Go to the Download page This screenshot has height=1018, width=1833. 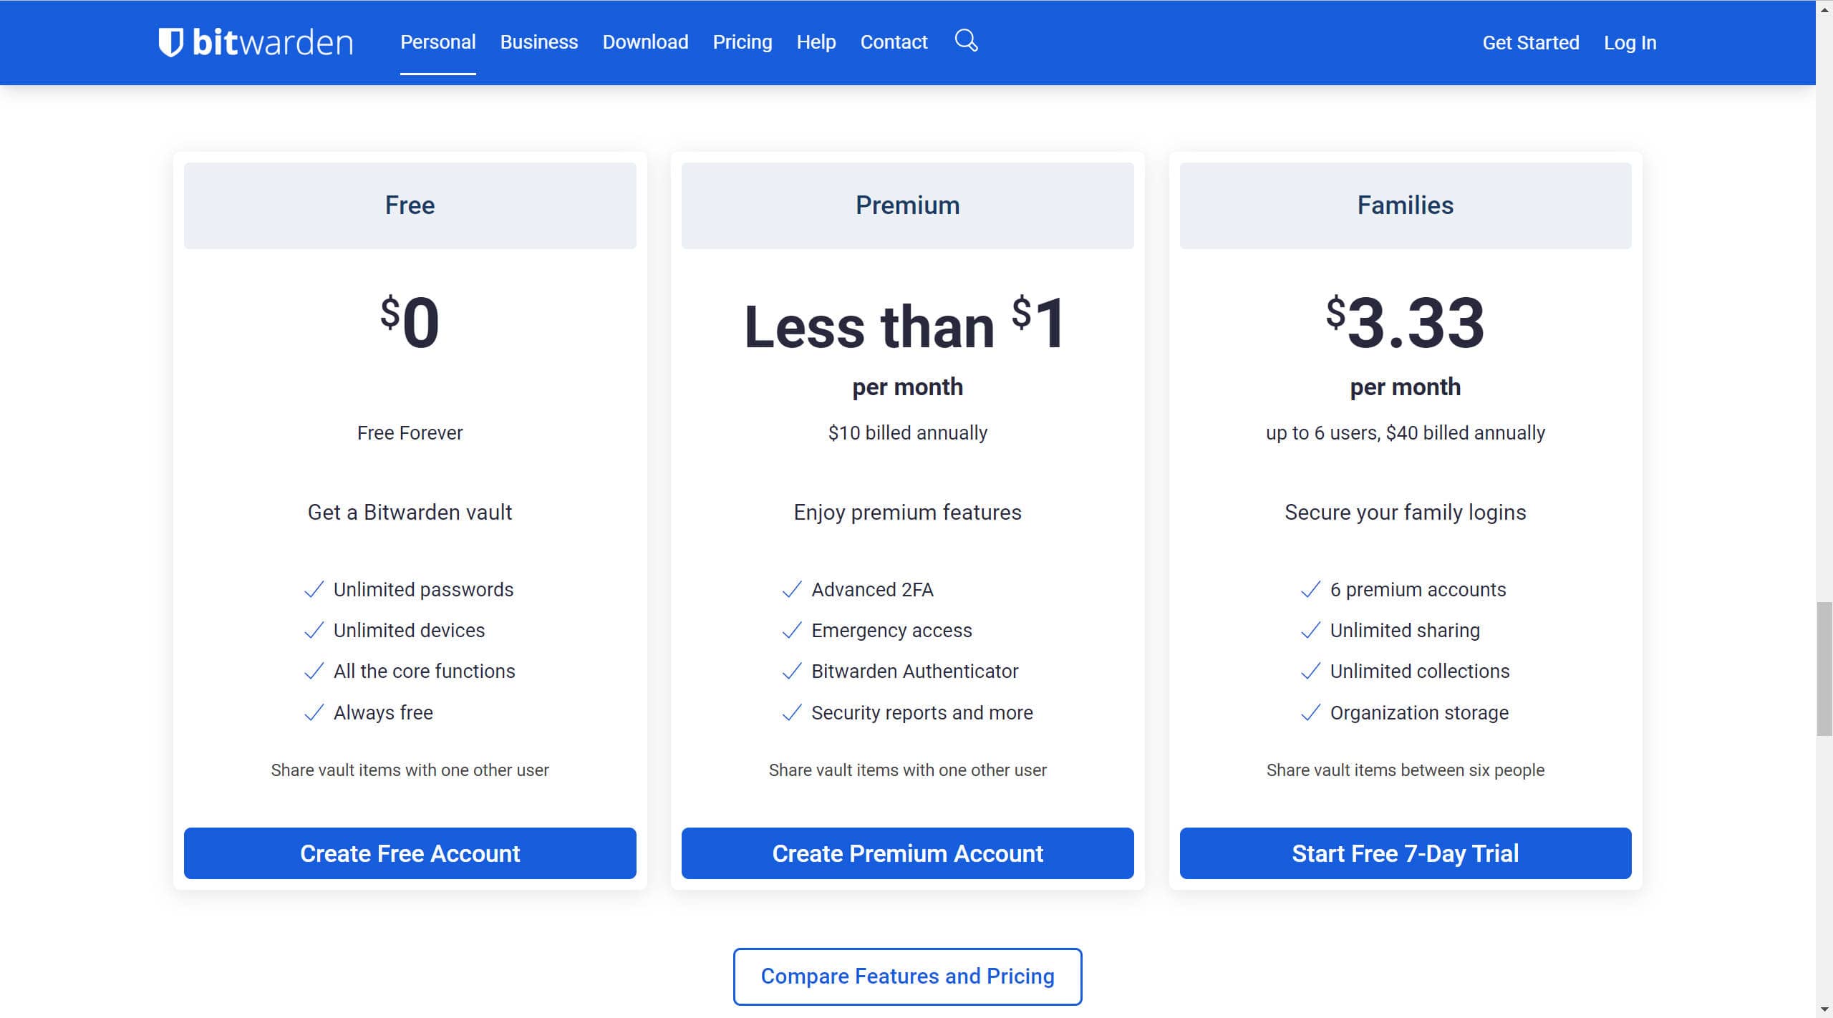pos(645,42)
